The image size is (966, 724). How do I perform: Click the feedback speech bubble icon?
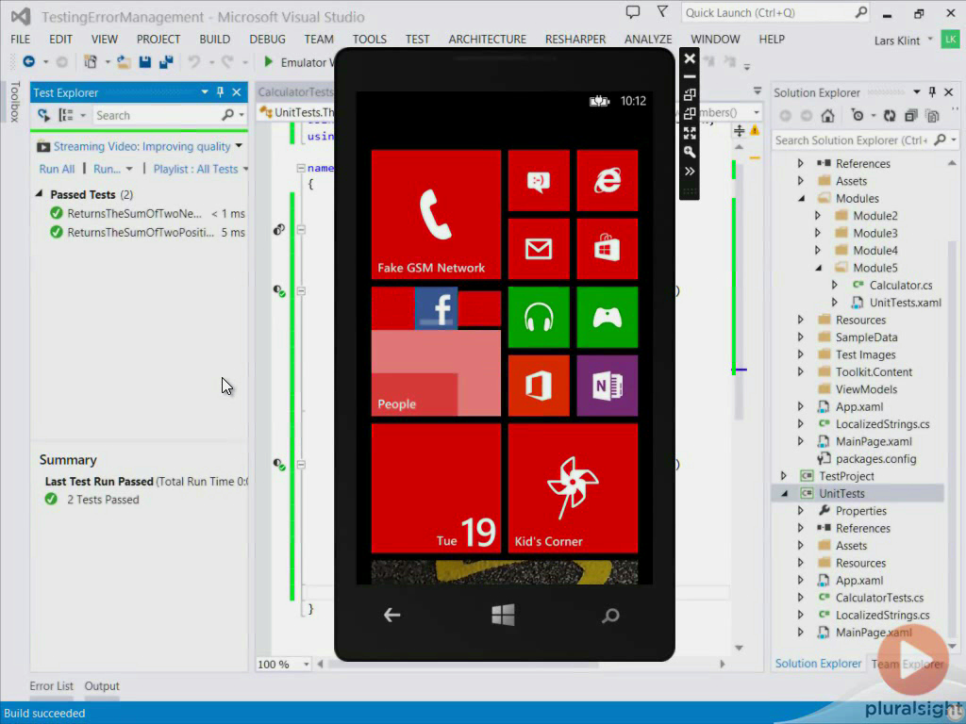(633, 11)
